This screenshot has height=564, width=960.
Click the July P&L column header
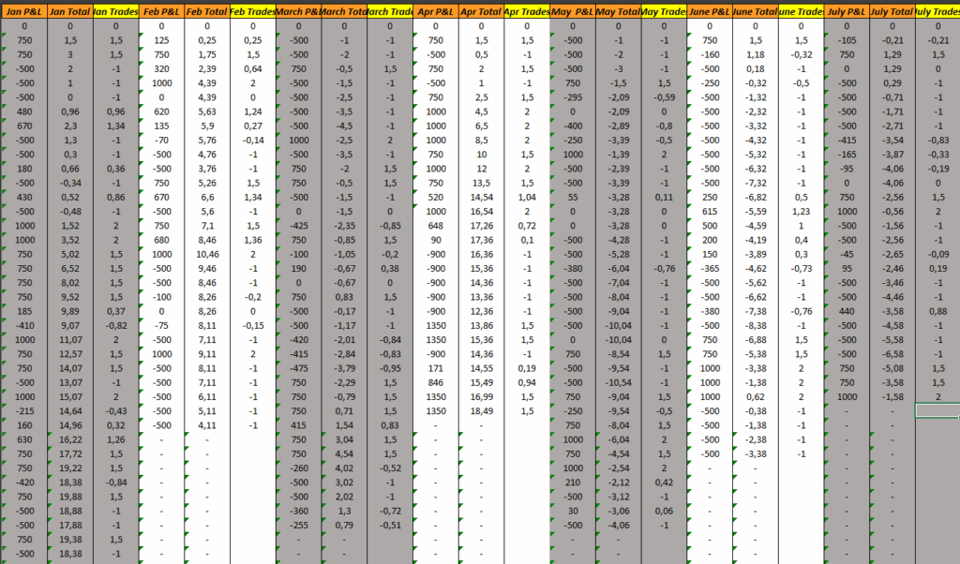847,11
